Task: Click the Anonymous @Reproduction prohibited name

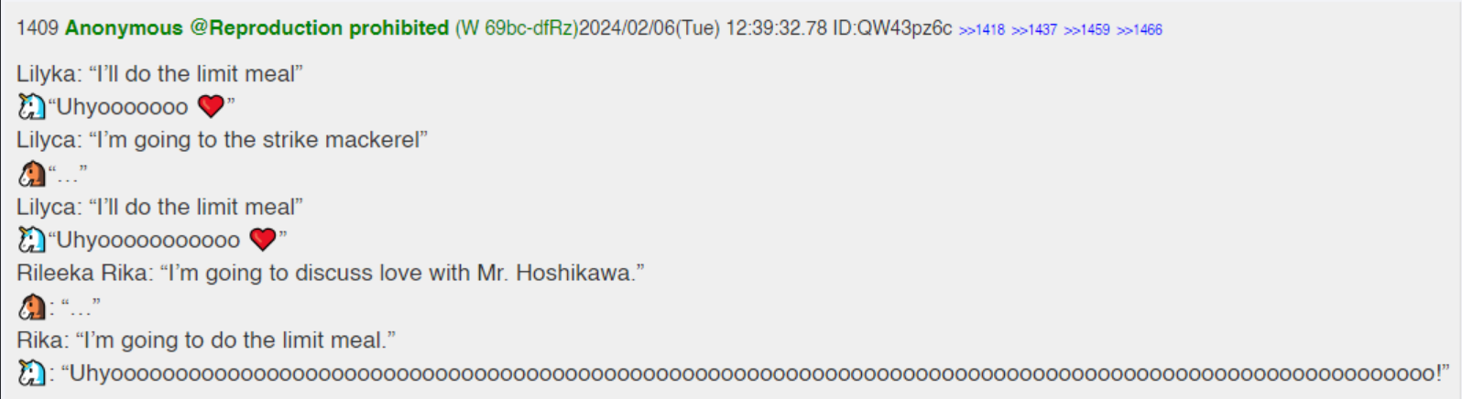Action: tap(256, 28)
